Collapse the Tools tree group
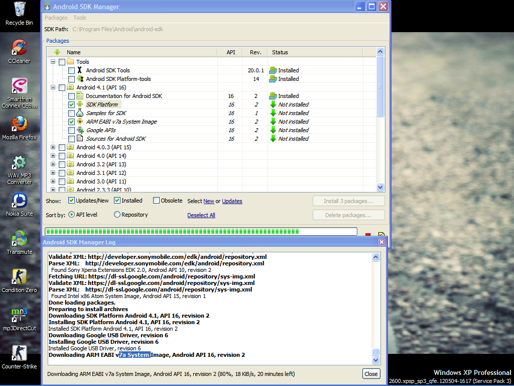 53,62
